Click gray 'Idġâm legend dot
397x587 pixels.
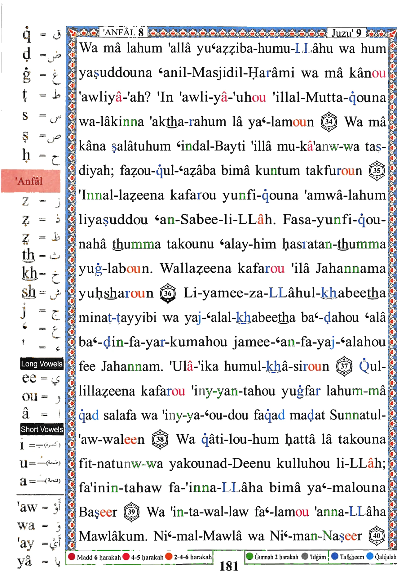click(x=305, y=556)
